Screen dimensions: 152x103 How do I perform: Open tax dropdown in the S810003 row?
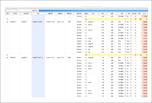coord(125,63)
